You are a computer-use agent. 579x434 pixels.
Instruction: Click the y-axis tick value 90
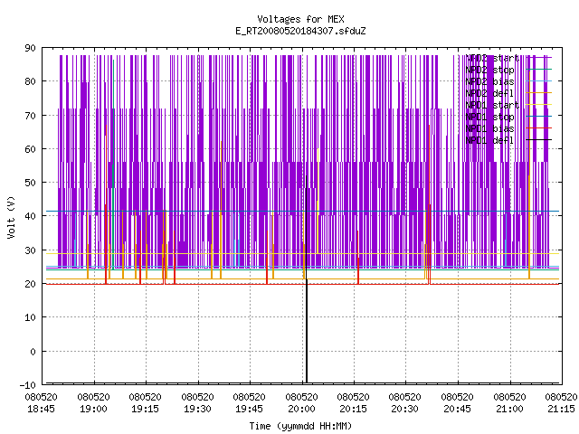click(x=30, y=48)
